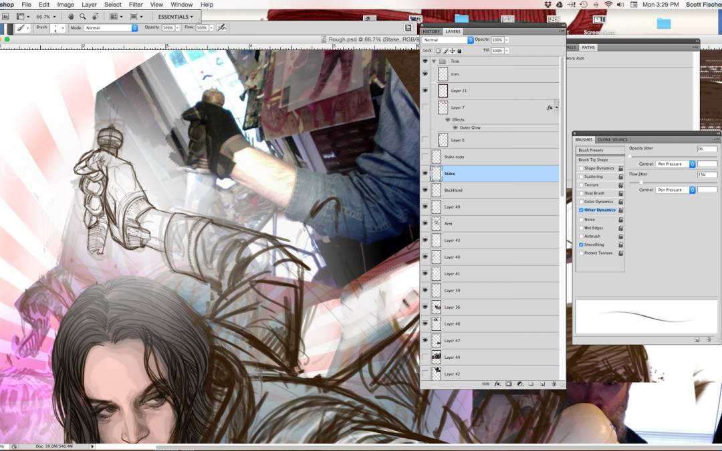This screenshot has height=451, width=722.
Task: Enable the Wet Edges checkbox
Action: 581,228
